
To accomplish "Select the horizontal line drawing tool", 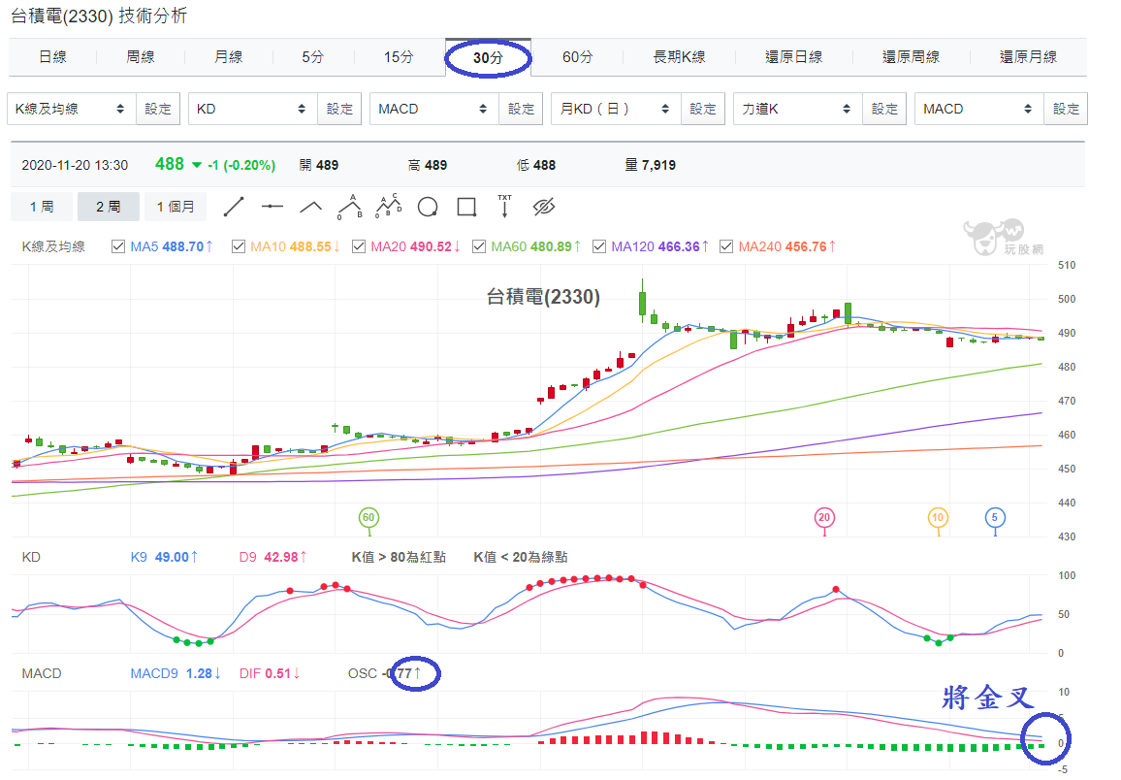I will coord(272,208).
